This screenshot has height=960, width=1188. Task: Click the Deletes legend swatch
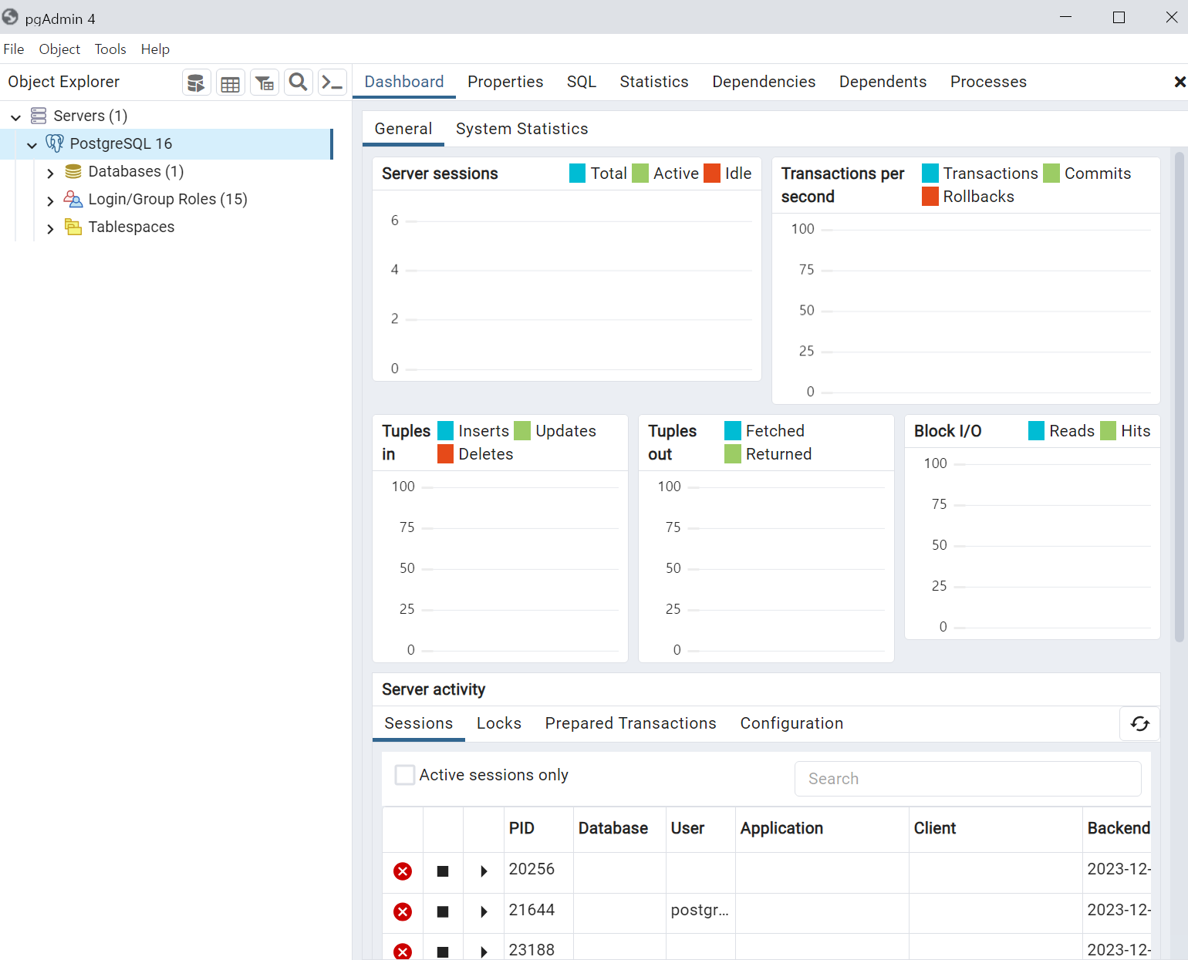click(446, 454)
